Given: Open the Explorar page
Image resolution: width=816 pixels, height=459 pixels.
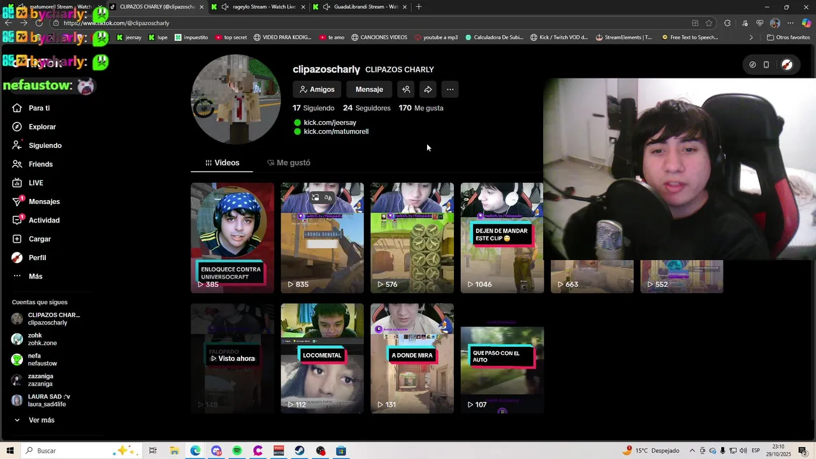Looking at the screenshot, I should (x=42, y=127).
